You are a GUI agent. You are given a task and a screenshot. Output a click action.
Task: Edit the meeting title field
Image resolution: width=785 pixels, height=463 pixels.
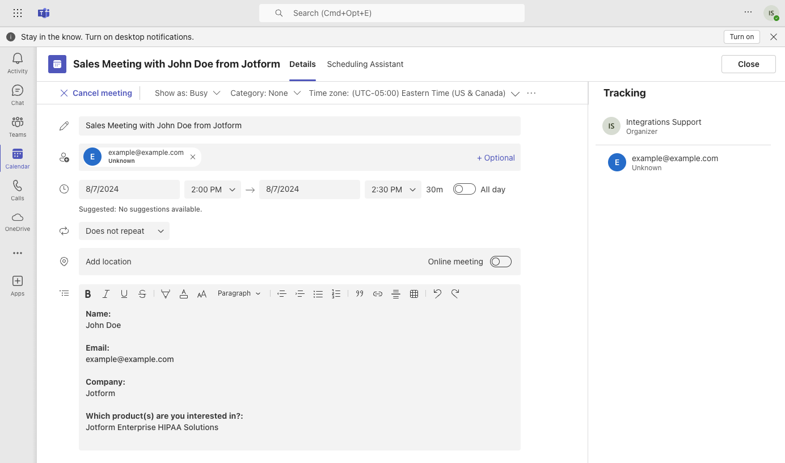tap(299, 125)
